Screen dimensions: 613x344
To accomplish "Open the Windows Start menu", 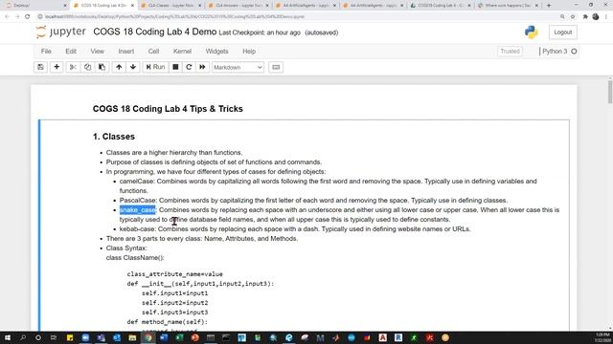I will tap(8, 337).
